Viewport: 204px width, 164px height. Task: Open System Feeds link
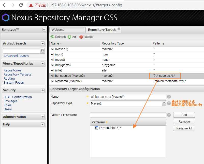pyautogui.click(x=13, y=83)
